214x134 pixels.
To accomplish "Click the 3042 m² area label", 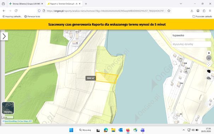I will click(x=91, y=78).
